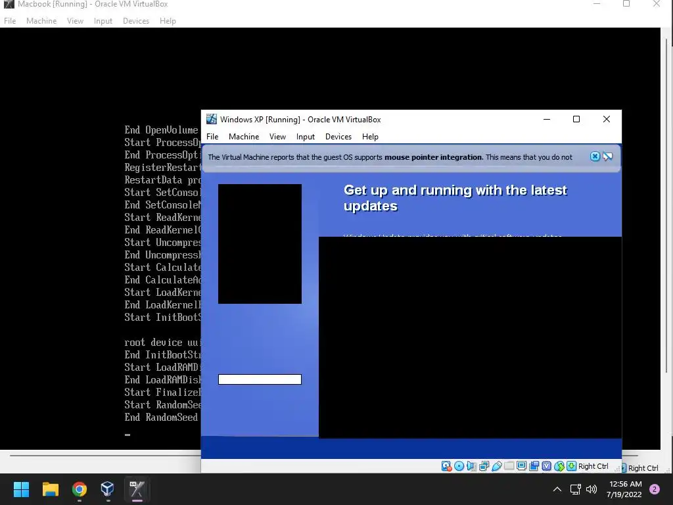Click mouse integration icon in Windows XP status bar
Image resolution: width=673 pixels, height=505 pixels.
[x=559, y=466]
